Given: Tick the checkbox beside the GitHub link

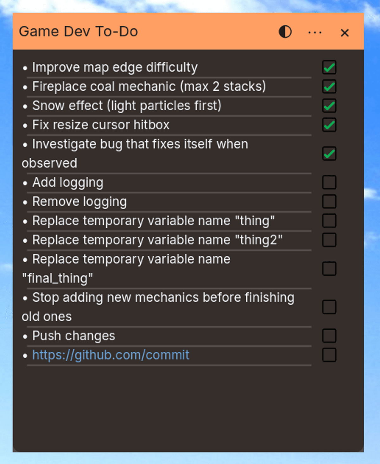Looking at the screenshot, I should pyautogui.click(x=329, y=355).
